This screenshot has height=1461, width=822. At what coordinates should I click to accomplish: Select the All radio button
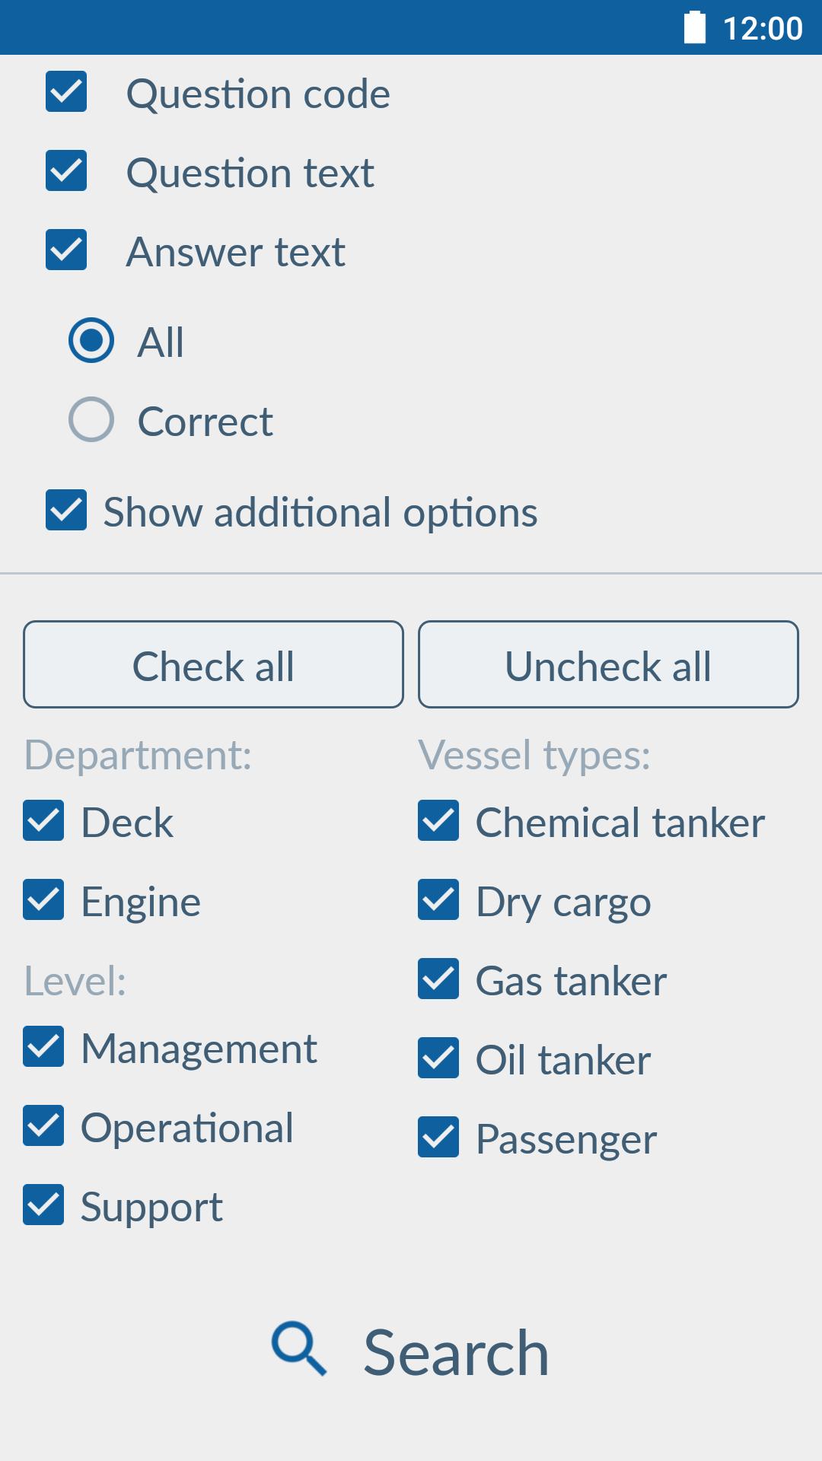[x=91, y=340]
